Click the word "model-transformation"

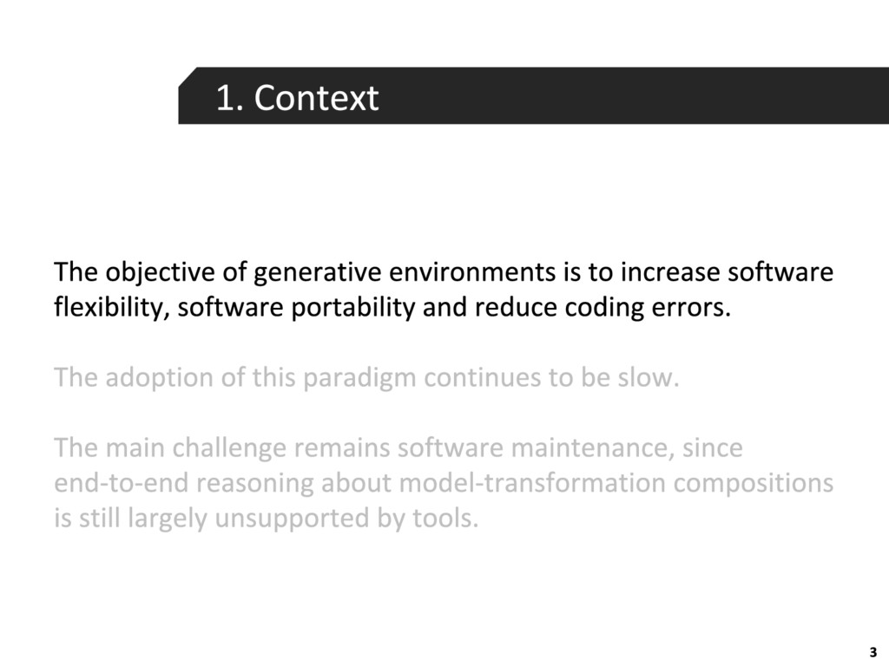point(526,483)
